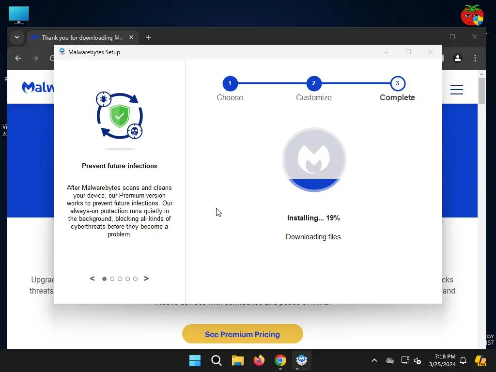Open Chrome three-dot menu
Image resolution: width=496 pixels, height=372 pixels.
pos(475,58)
